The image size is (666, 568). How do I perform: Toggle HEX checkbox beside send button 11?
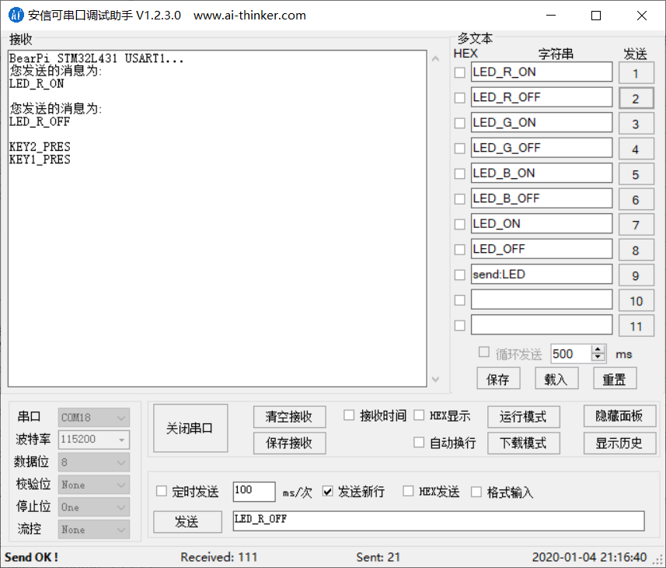click(459, 325)
